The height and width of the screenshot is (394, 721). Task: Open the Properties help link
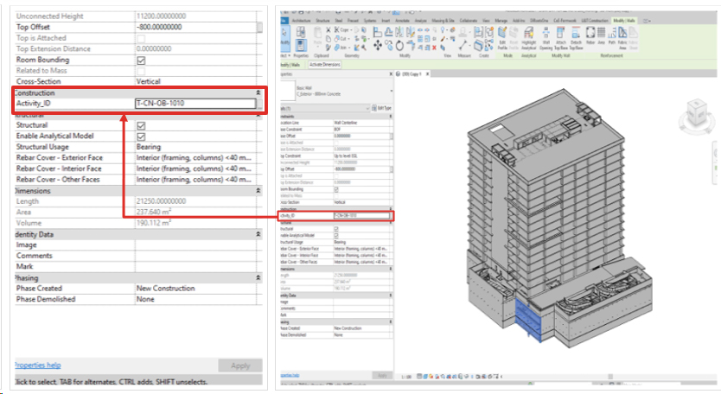click(x=36, y=365)
